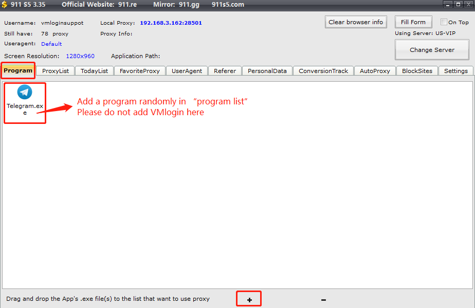
Task: Switch to the ProxyList tab
Action: coord(56,71)
